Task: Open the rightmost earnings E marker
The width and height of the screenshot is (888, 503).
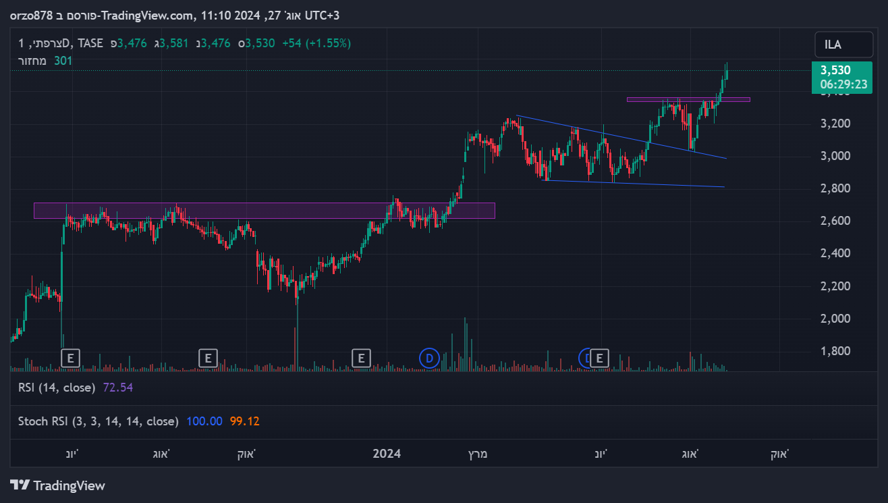Action: click(x=600, y=358)
